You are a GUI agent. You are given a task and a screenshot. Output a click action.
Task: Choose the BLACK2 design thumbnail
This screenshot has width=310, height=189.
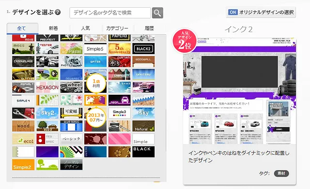coord(143,48)
